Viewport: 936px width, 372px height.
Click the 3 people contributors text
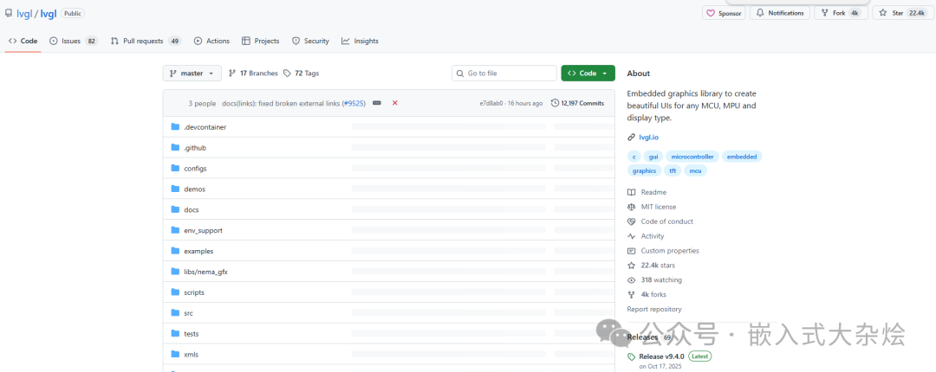point(202,103)
